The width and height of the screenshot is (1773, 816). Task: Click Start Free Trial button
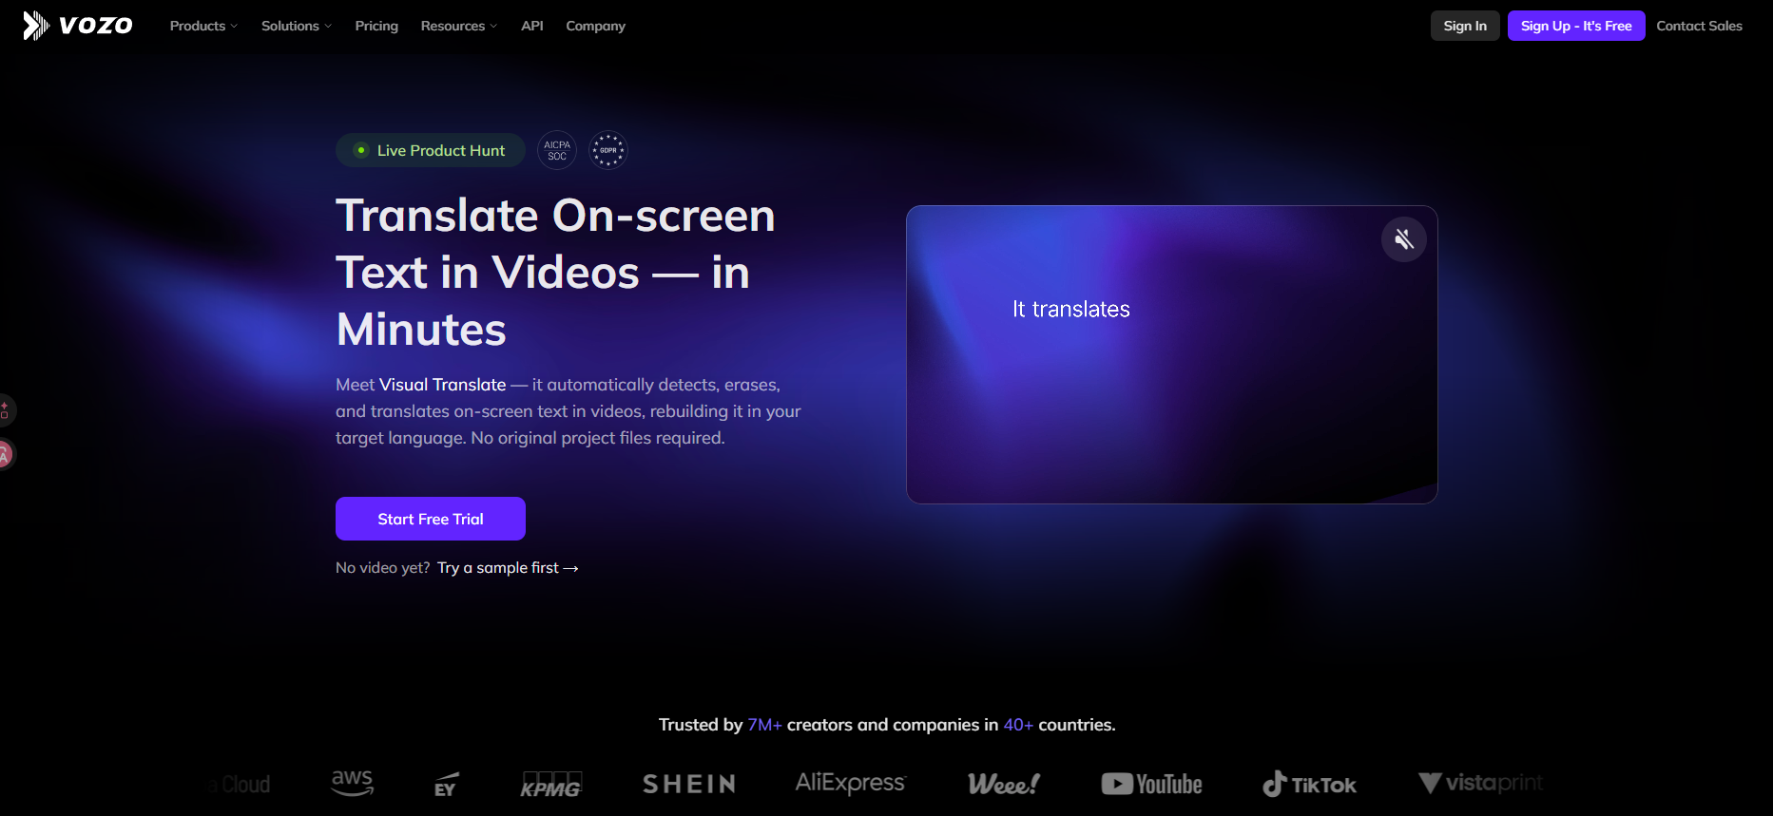(x=431, y=519)
